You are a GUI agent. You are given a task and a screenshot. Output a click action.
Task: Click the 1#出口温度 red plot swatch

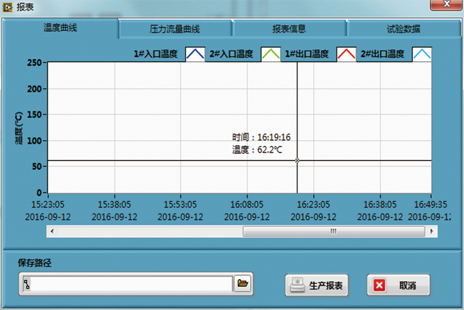(x=346, y=54)
